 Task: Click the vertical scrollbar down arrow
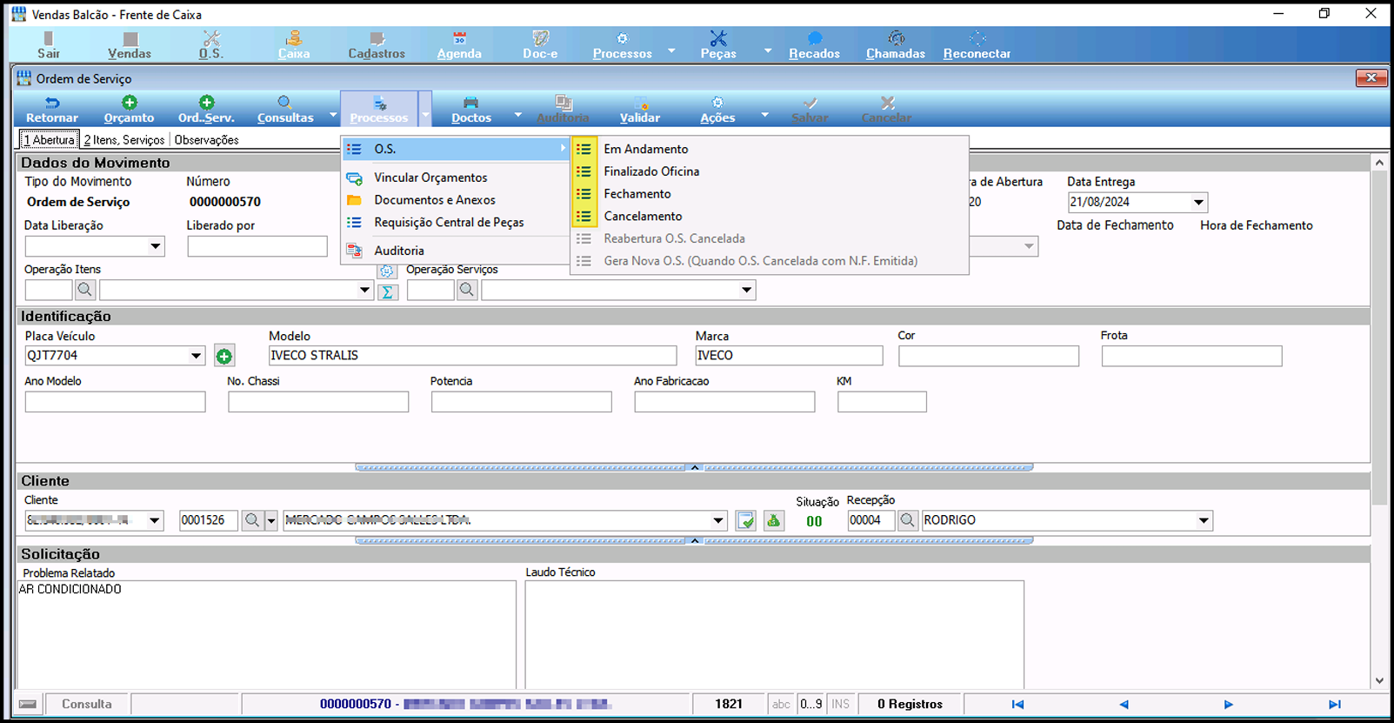tap(1379, 681)
